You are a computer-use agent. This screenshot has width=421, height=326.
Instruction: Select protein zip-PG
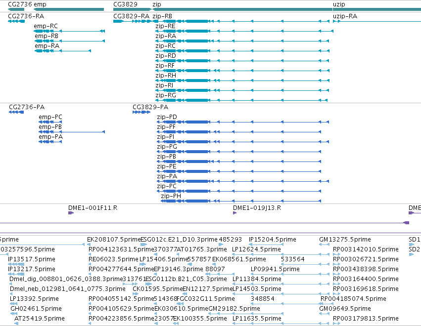point(167,147)
